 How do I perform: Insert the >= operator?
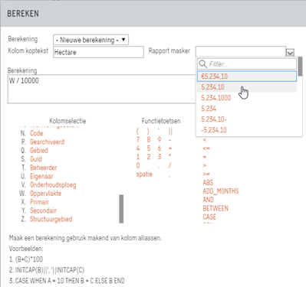[x=206, y=174]
